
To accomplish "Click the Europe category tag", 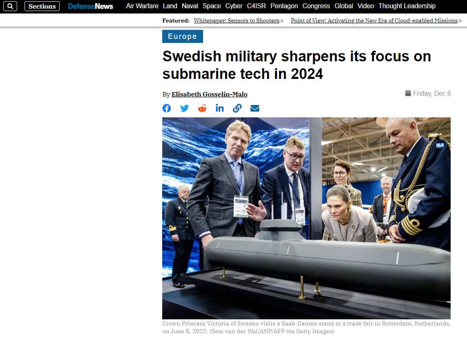I will [183, 36].
